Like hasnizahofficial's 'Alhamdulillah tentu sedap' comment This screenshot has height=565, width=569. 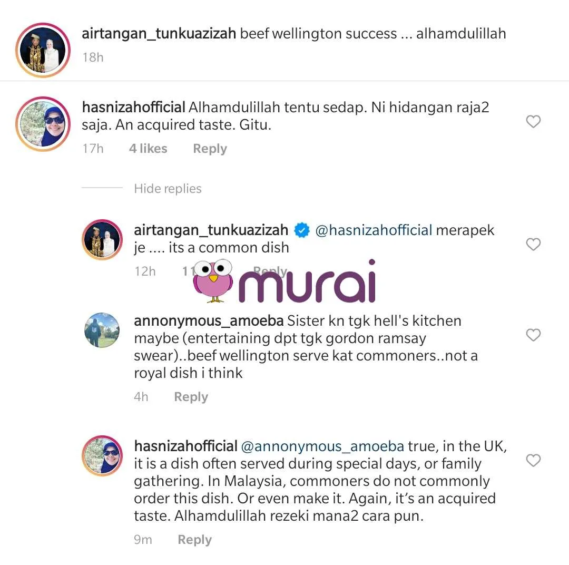pyautogui.click(x=533, y=121)
